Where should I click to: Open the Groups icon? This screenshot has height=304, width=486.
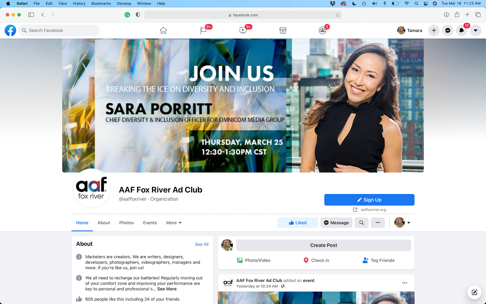coord(322,30)
